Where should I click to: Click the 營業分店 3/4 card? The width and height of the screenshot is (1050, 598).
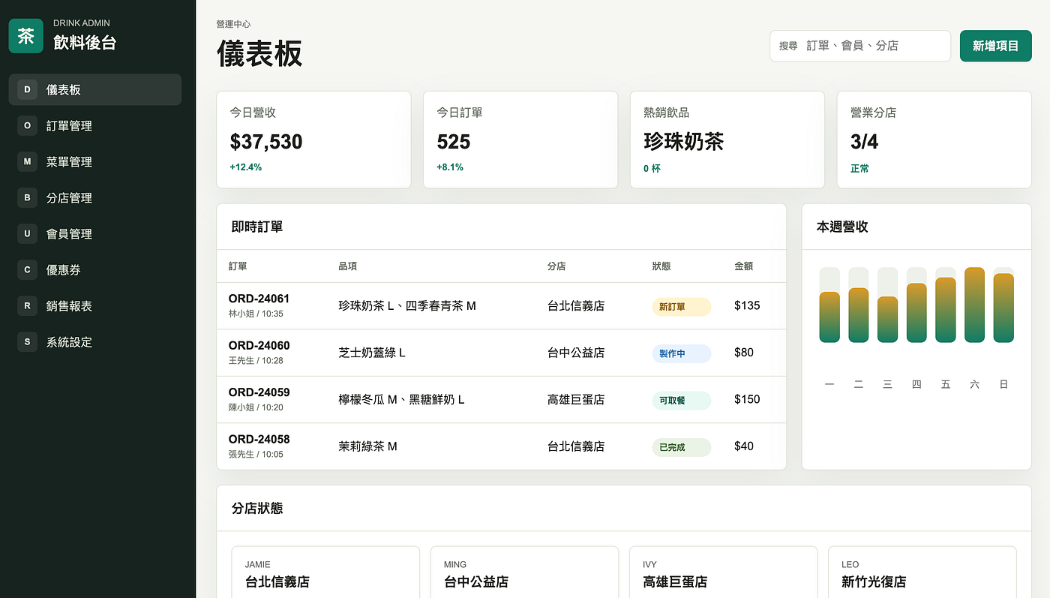(934, 140)
